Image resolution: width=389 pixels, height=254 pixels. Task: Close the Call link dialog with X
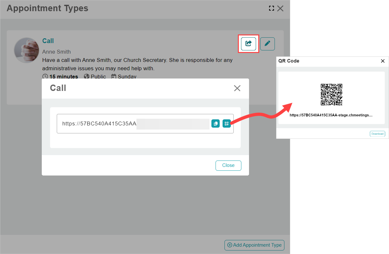click(x=237, y=88)
